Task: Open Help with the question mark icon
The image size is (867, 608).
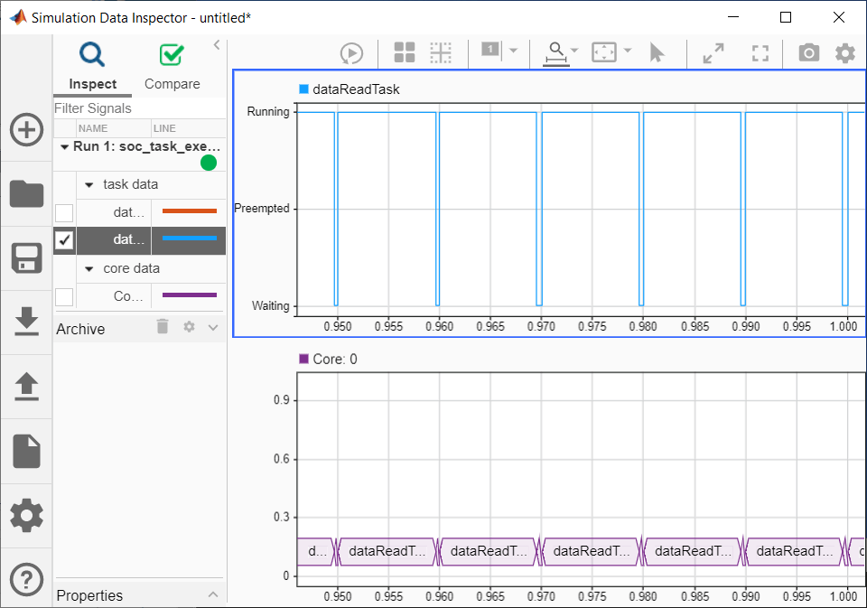Action: coord(26,579)
